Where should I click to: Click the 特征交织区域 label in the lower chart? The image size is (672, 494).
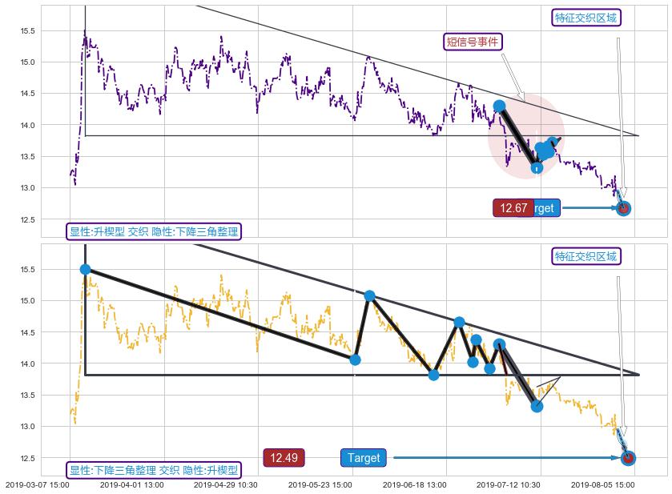coord(586,256)
